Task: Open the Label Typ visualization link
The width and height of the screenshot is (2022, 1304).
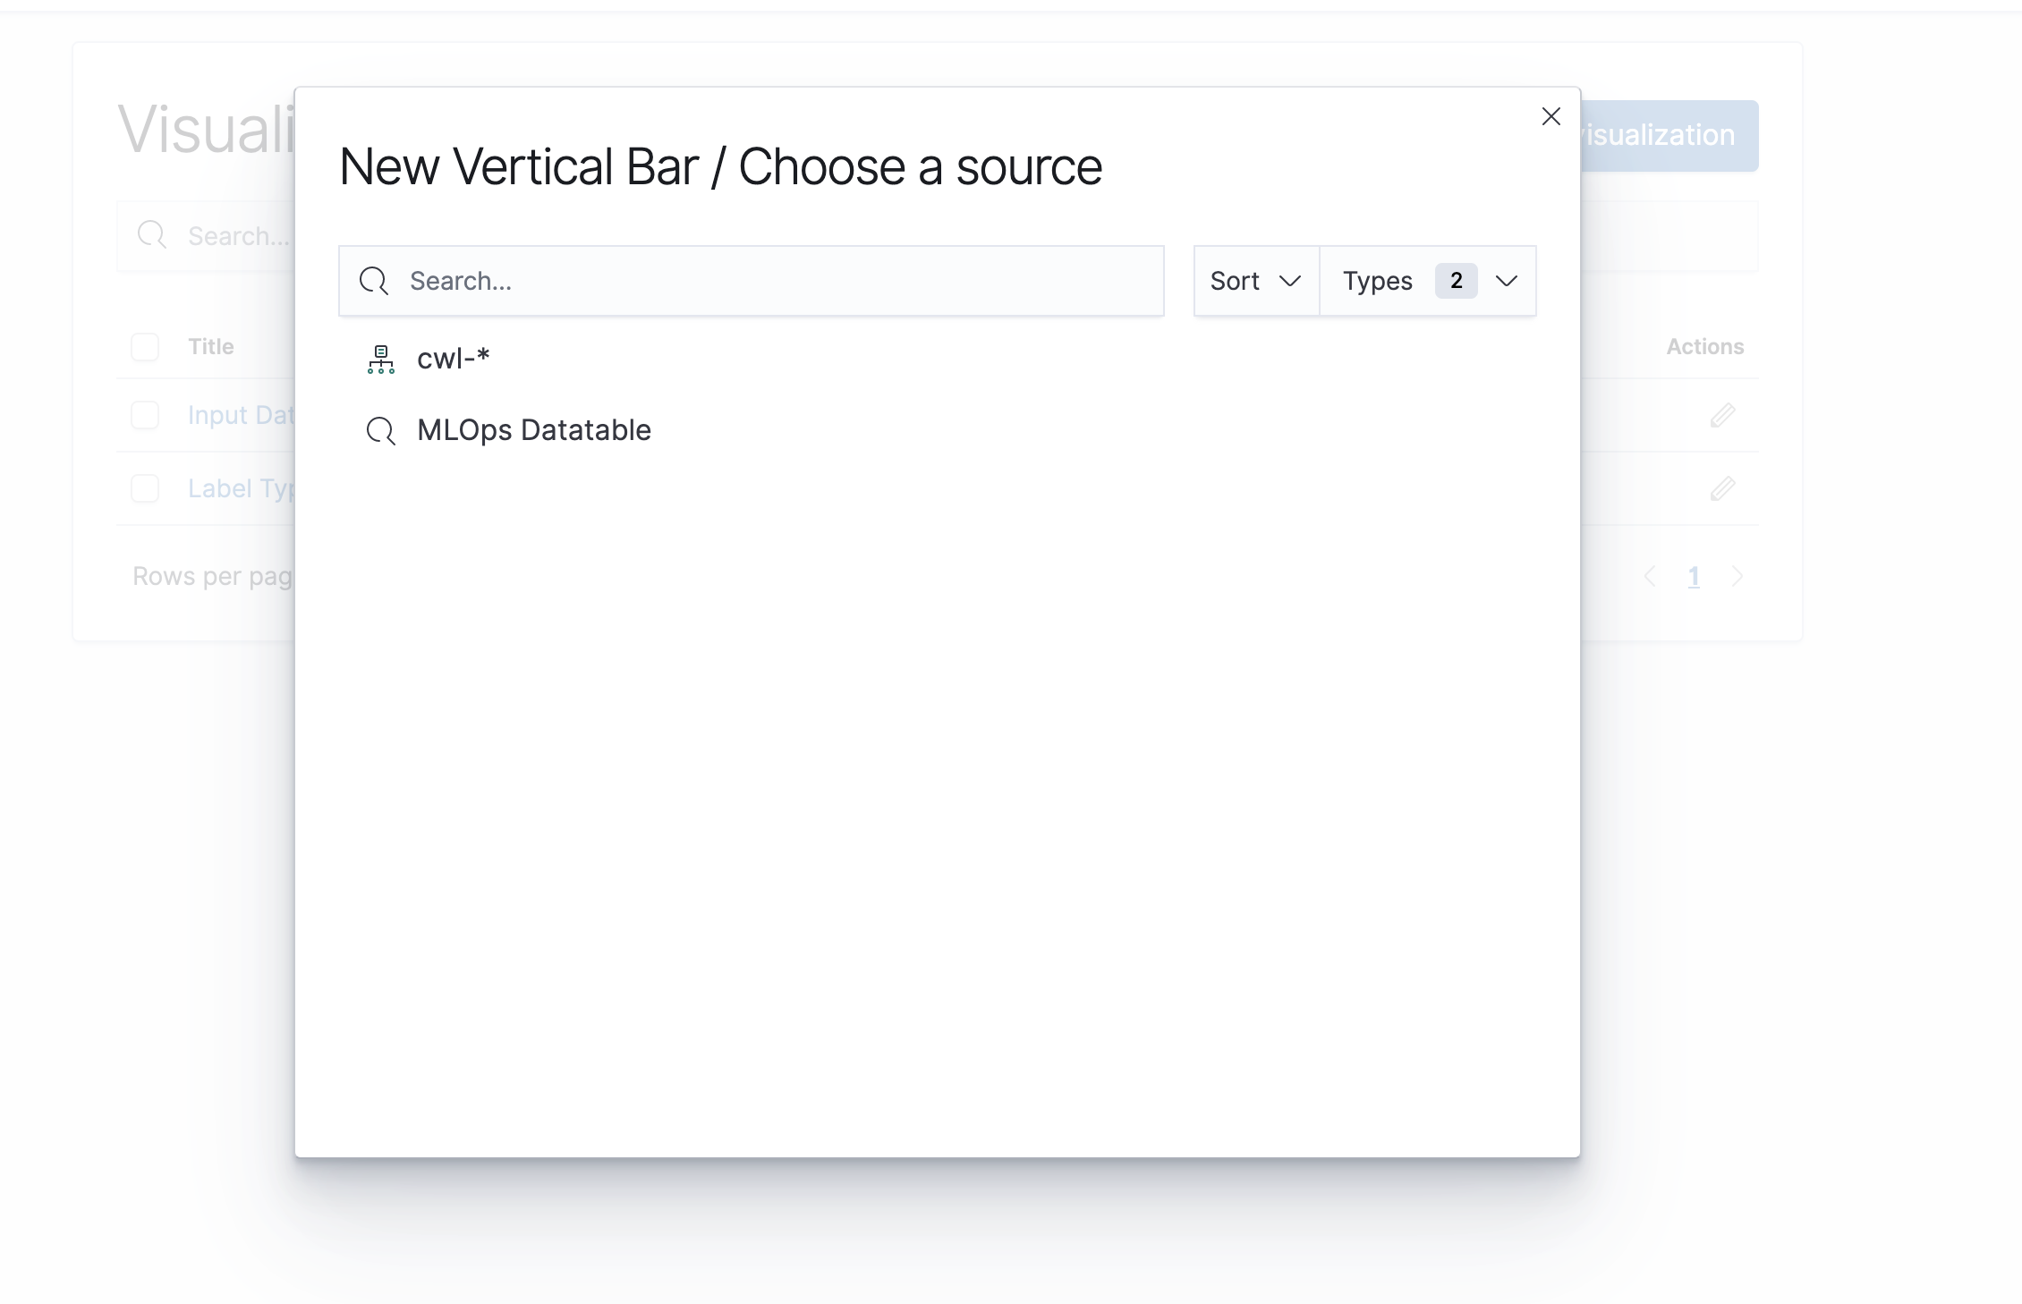Action: [241, 488]
